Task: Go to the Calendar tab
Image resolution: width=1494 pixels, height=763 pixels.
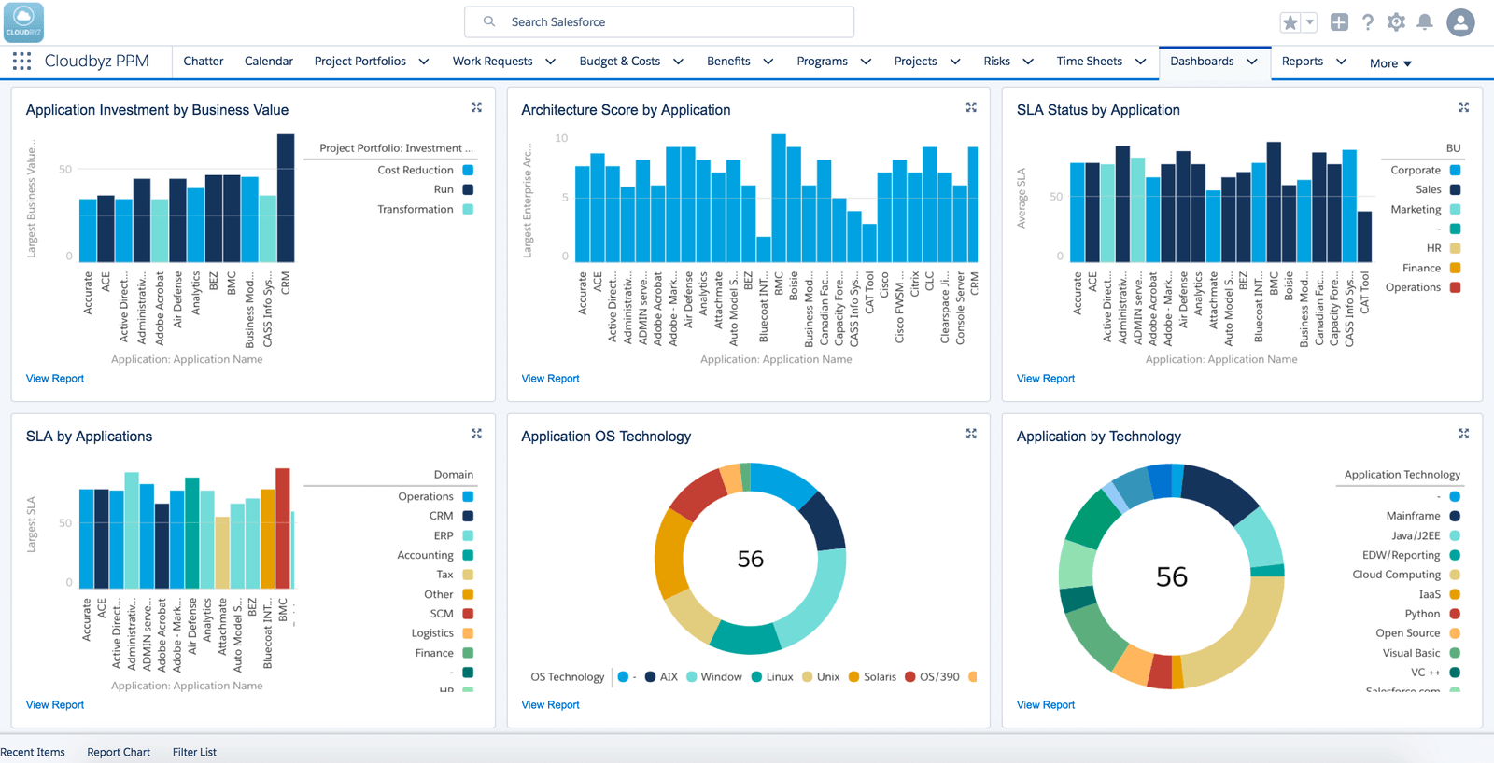Action: coord(268,62)
